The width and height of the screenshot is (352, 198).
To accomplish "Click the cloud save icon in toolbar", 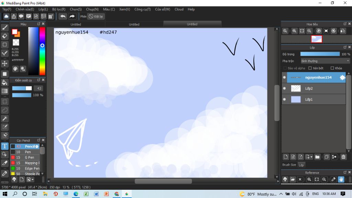I will 6,16.
